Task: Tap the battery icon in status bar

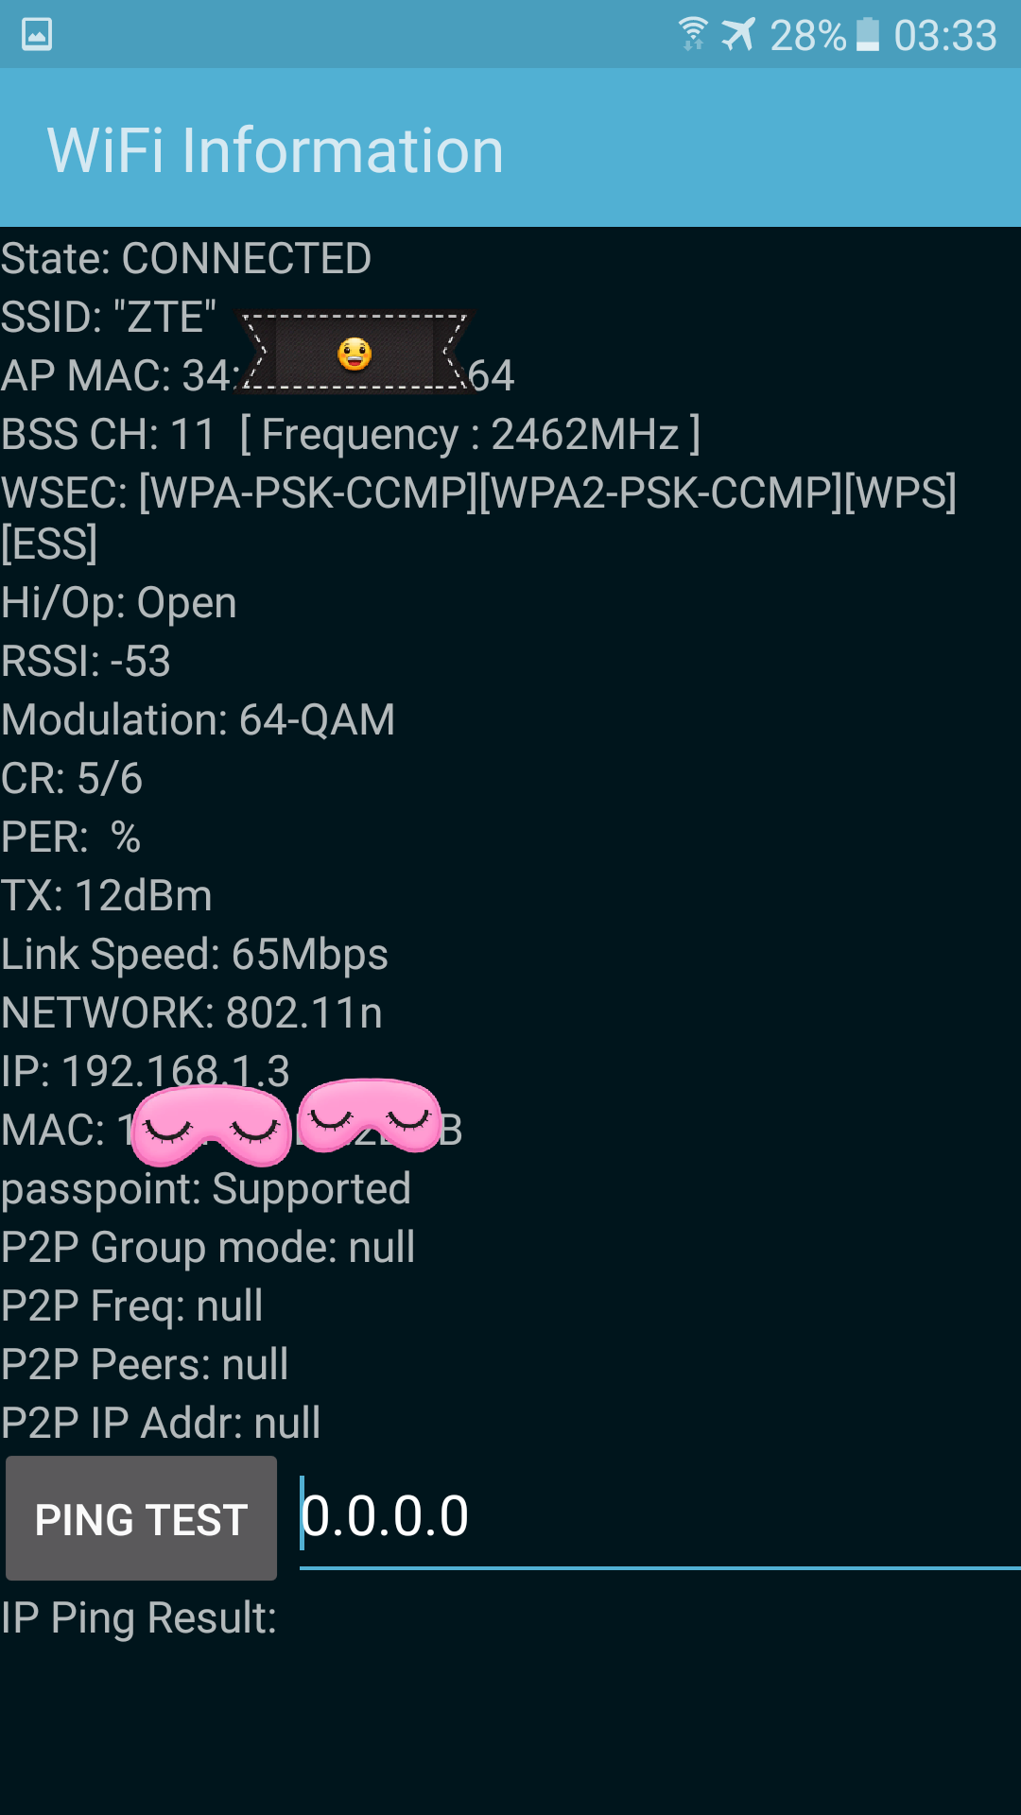Action: (867, 35)
